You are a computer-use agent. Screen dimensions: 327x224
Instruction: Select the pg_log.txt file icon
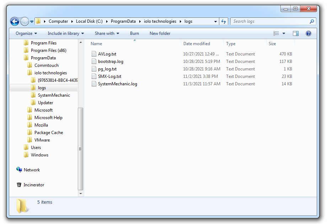point(94,69)
